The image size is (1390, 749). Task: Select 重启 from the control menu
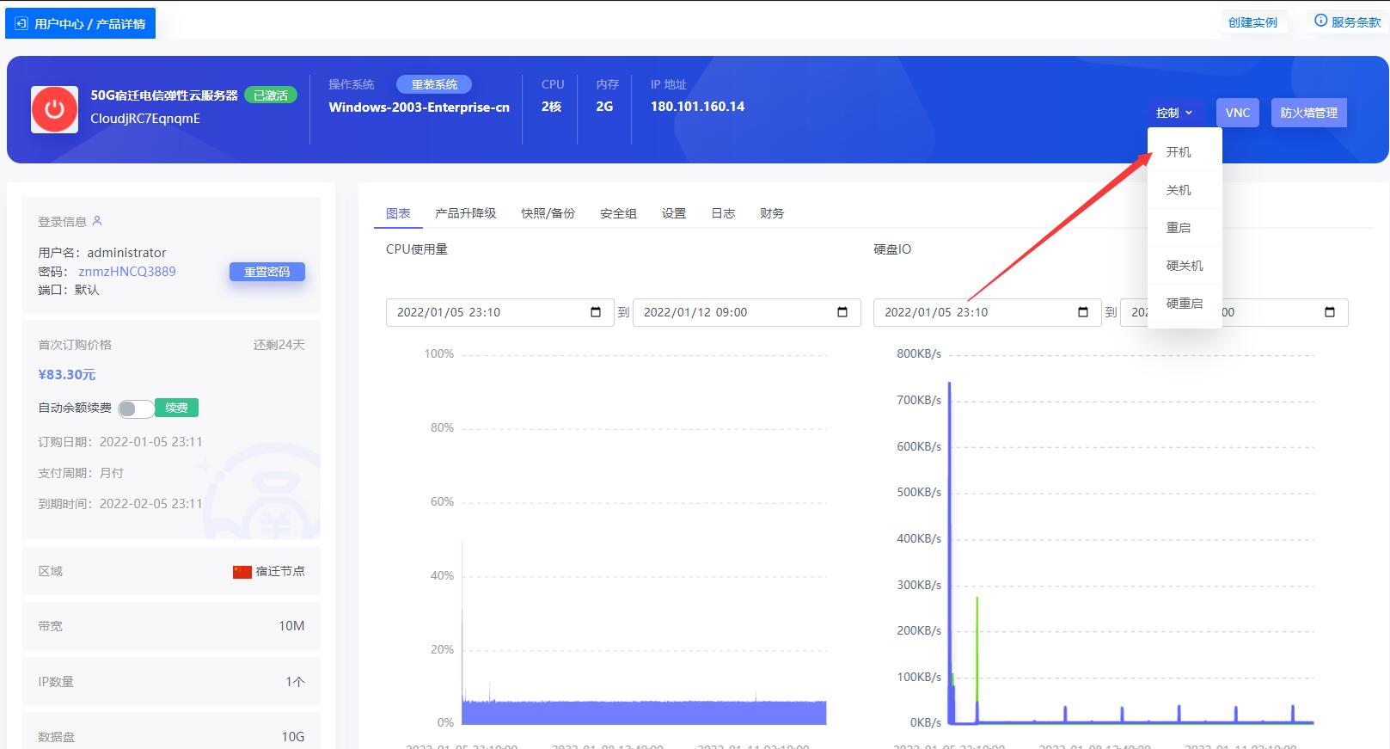click(1185, 228)
